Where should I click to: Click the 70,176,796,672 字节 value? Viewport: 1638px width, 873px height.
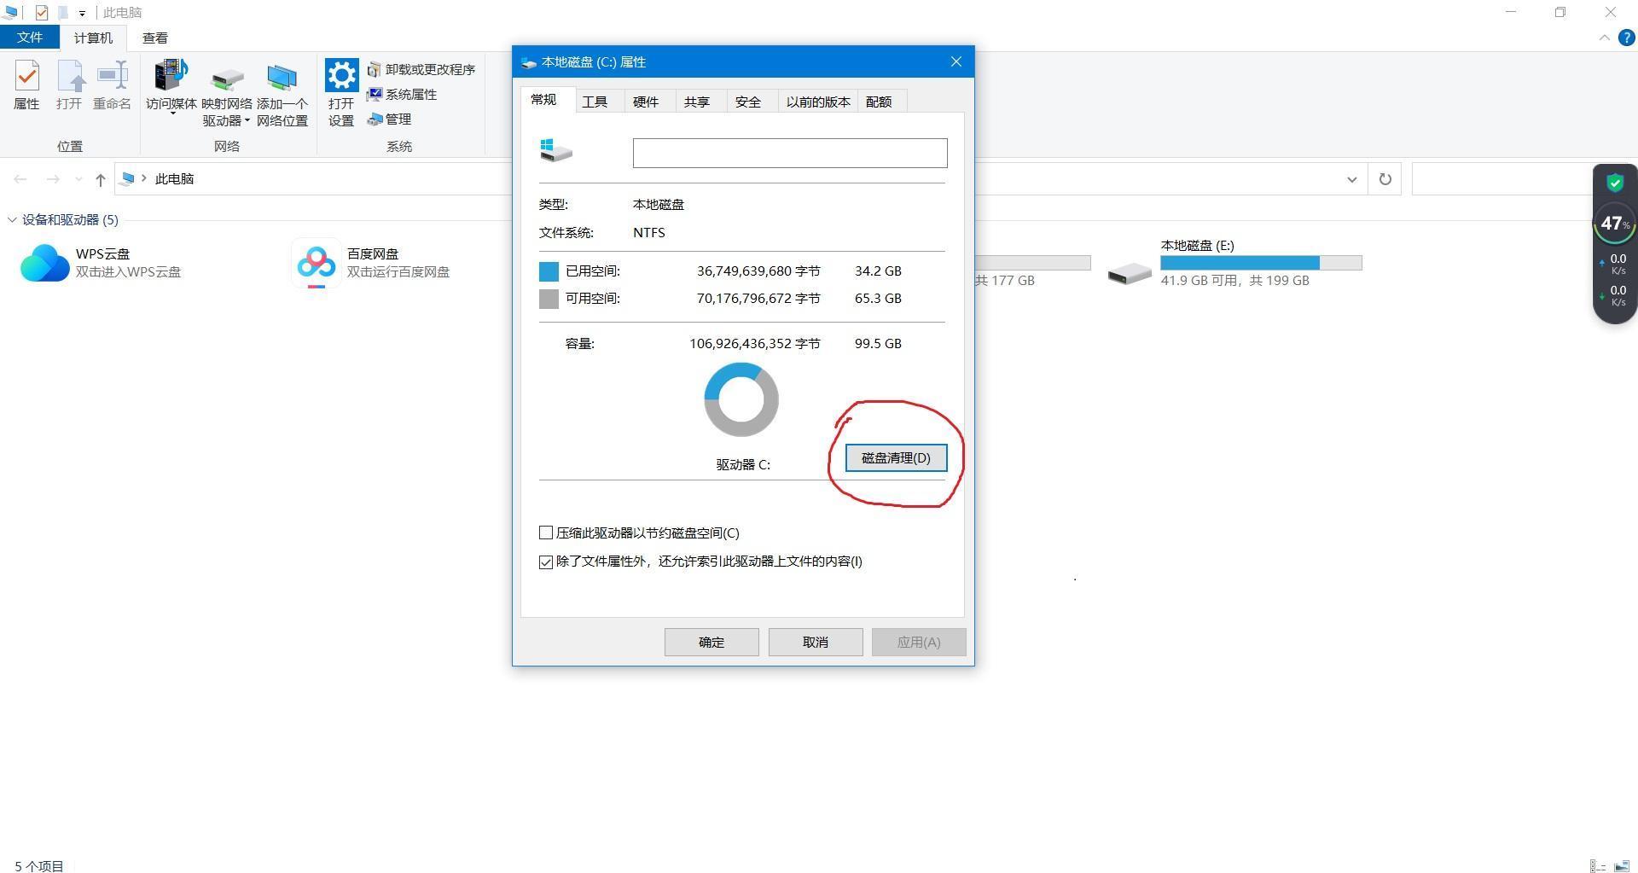pyautogui.click(x=758, y=299)
